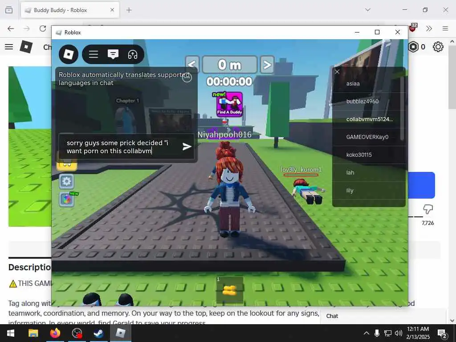Select player koko30115 in list
Image resolution: width=456 pixels, height=342 pixels.
[369, 155]
